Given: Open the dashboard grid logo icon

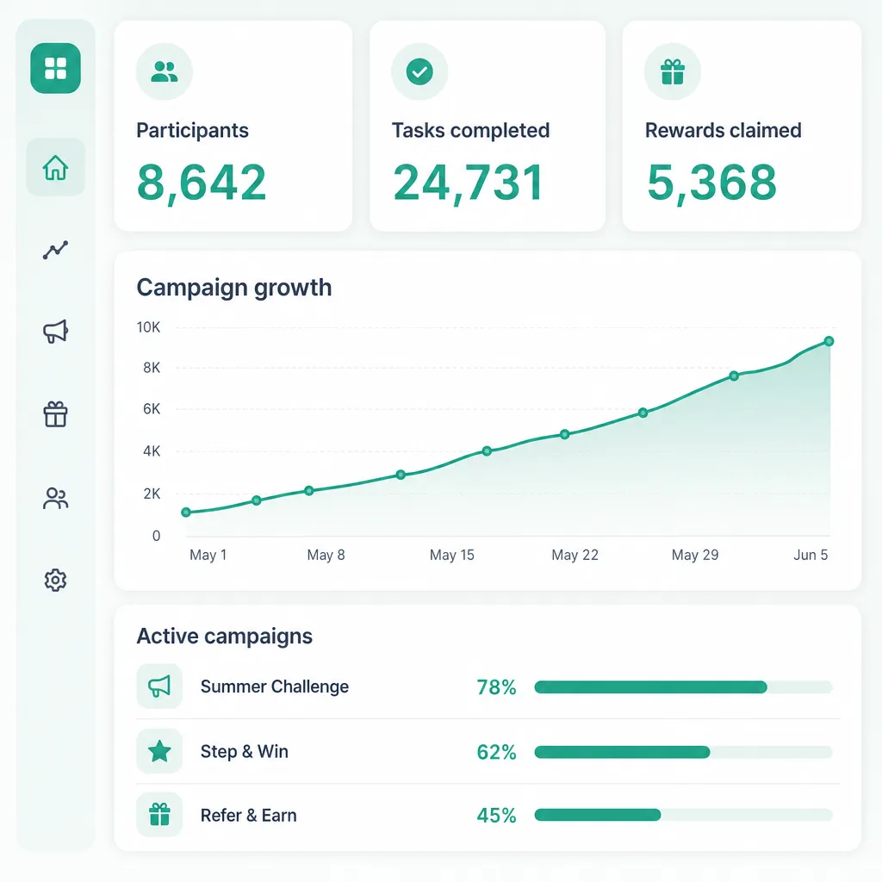Looking at the screenshot, I should click(x=55, y=68).
